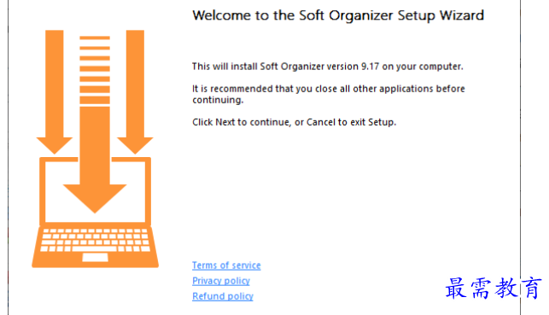Image resolution: width=549 pixels, height=315 pixels.
Task: Click the word 'Cancel' in the instruction text
Action: click(321, 122)
